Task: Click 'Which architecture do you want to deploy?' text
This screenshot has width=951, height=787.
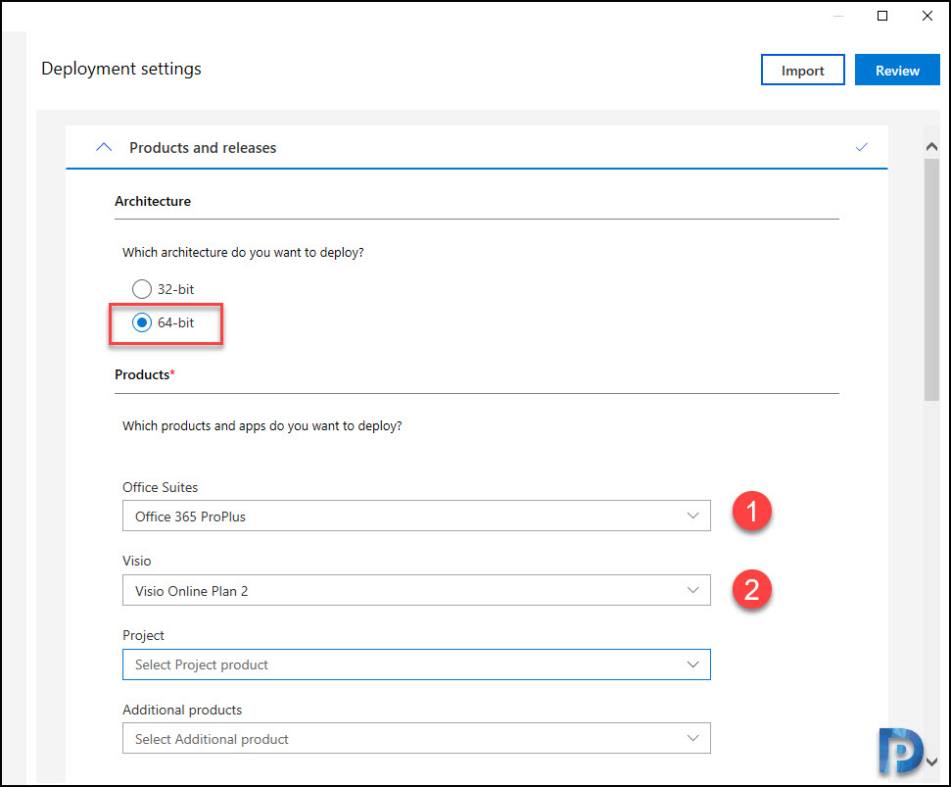Action: coord(243,253)
